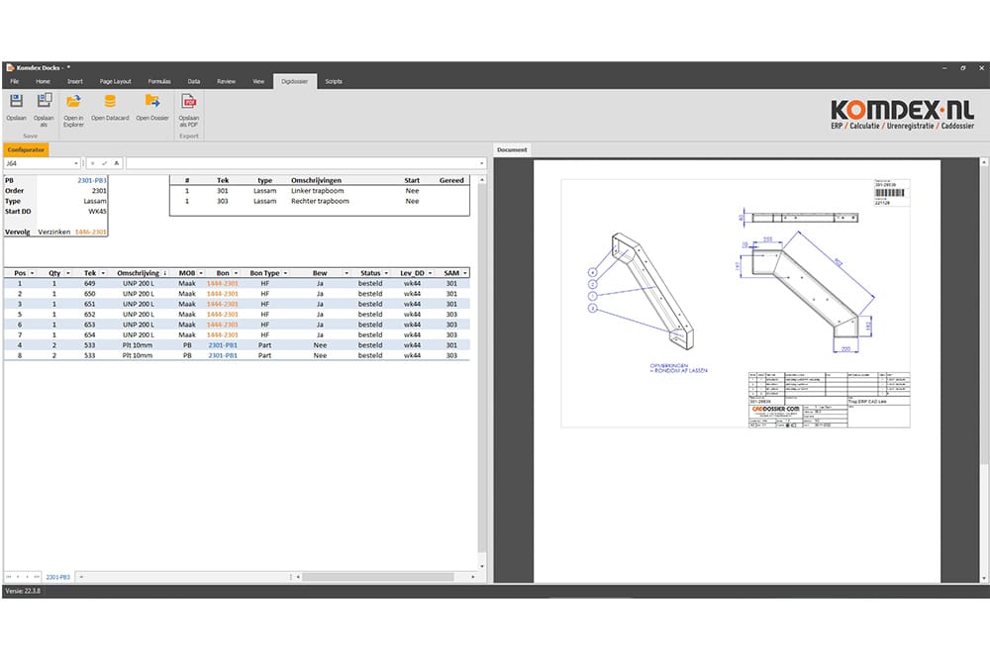The height and width of the screenshot is (660, 990).
Task: Click the Komdex Docks app icon
Action: pyautogui.click(x=10, y=67)
